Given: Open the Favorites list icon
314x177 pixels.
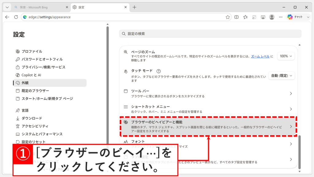Looking at the screenshot, I should (x=245, y=17).
